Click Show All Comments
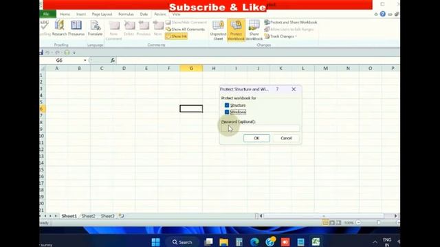Viewport: 440px width, 247px height. (x=185, y=29)
